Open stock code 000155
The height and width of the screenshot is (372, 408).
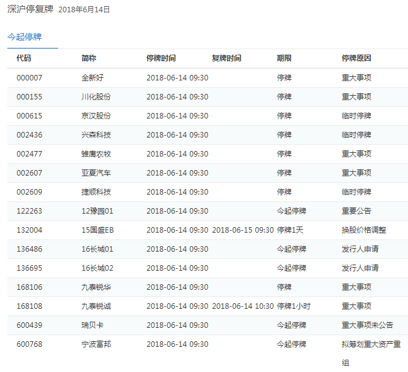29,97
